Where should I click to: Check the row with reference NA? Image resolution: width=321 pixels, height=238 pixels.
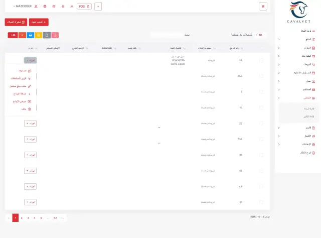(261, 60)
